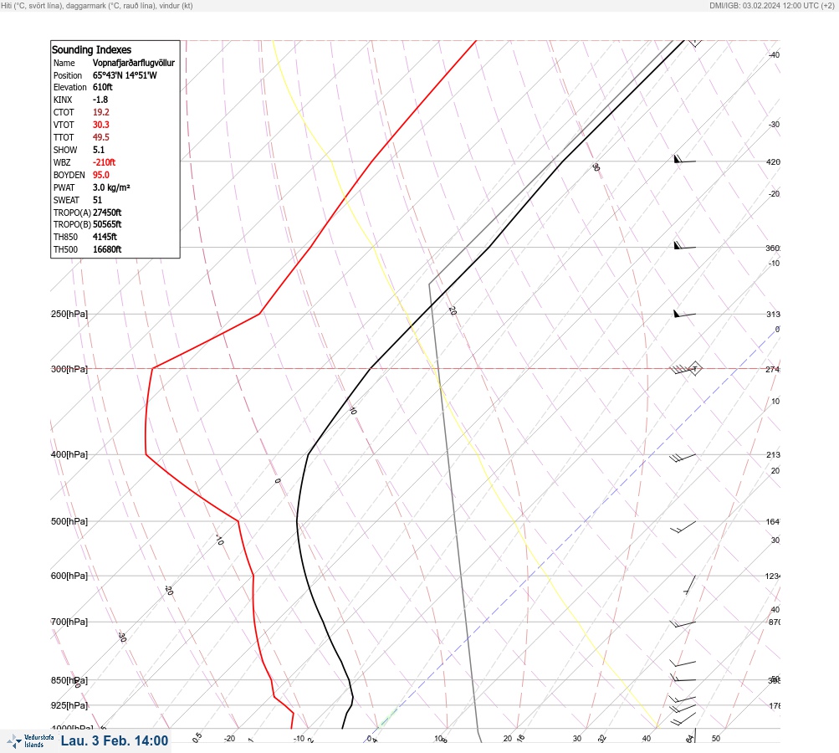Click the date label 'Lau. 3 Feb. 14:00'

coord(115,740)
